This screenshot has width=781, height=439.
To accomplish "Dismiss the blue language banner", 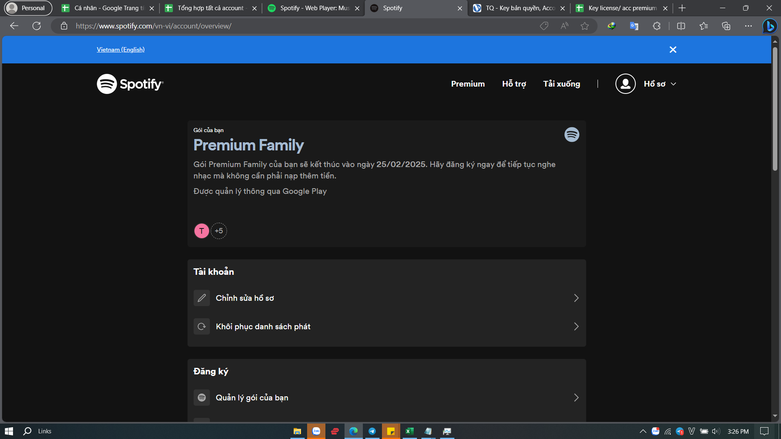I will click(x=673, y=50).
